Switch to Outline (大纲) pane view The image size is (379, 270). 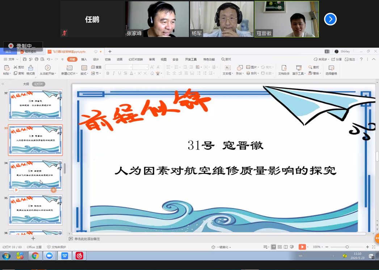click(x=26, y=84)
